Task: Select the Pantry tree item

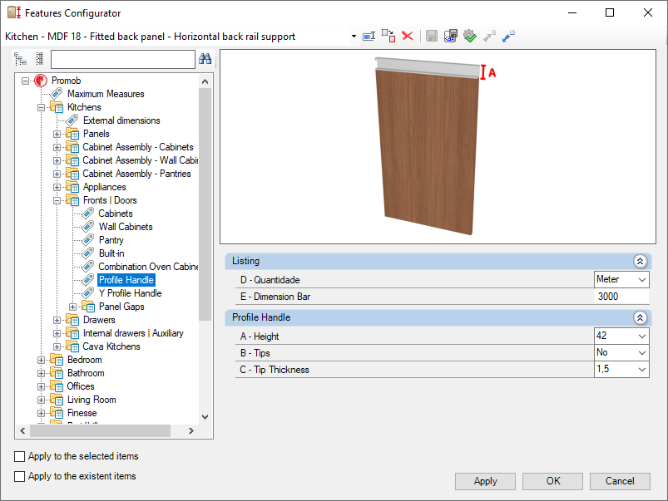Action: pyautogui.click(x=111, y=240)
